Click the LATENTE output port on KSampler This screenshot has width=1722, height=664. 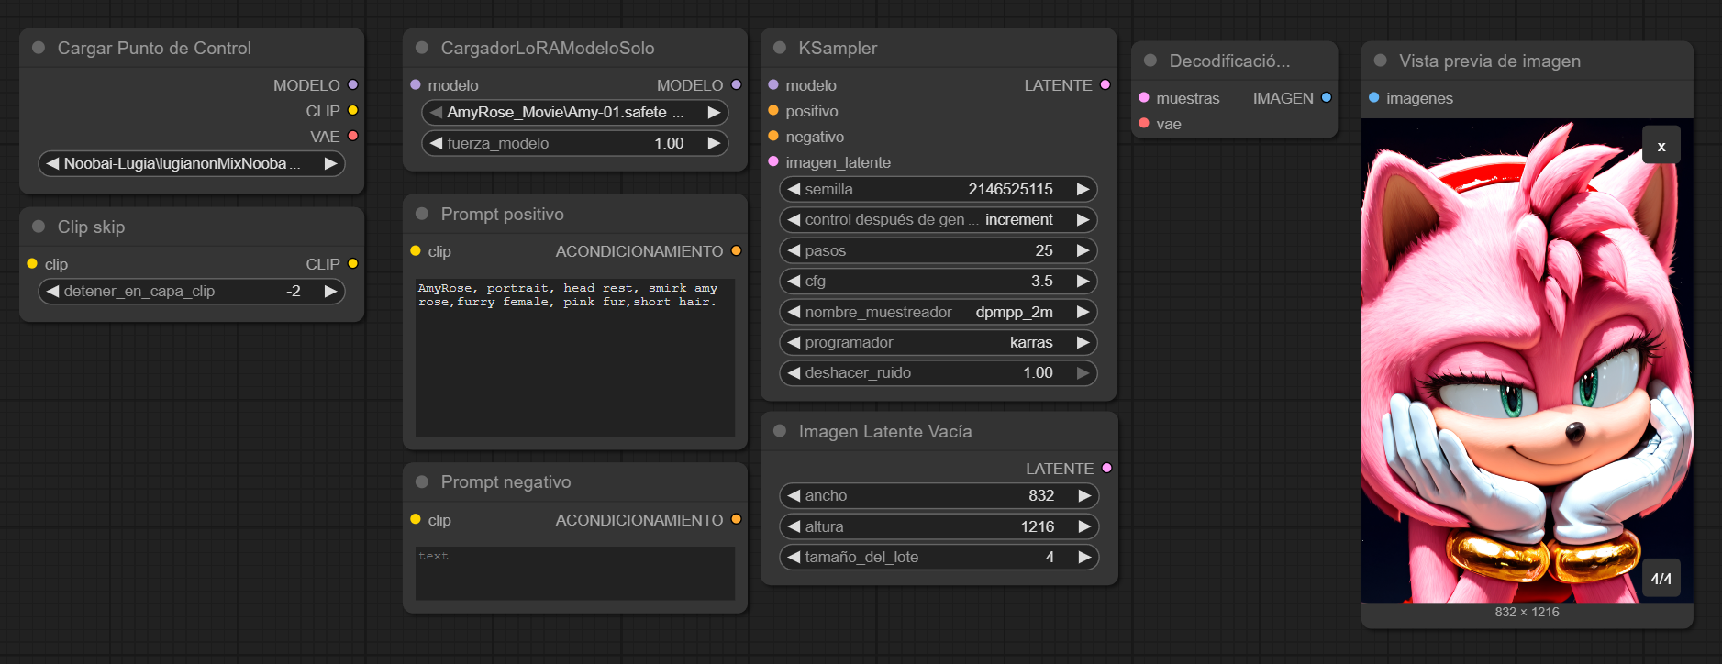click(x=1105, y=84)
